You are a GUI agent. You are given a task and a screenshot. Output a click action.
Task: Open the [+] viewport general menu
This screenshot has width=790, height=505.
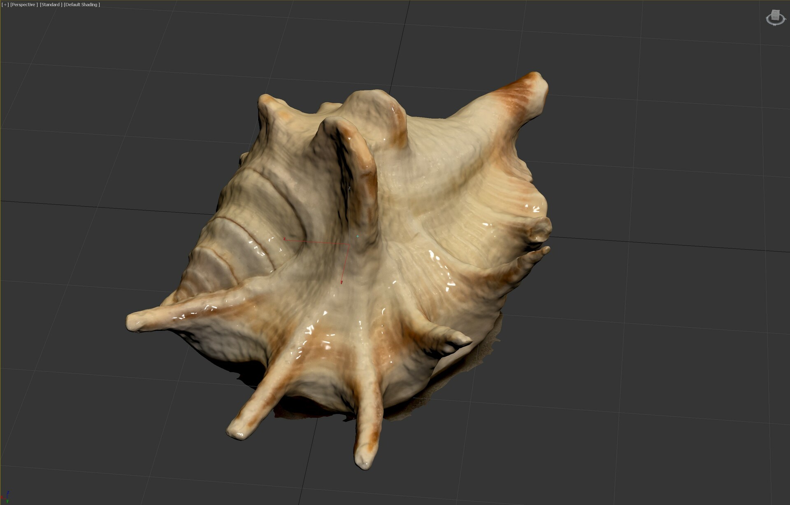[x=5, y=5]
